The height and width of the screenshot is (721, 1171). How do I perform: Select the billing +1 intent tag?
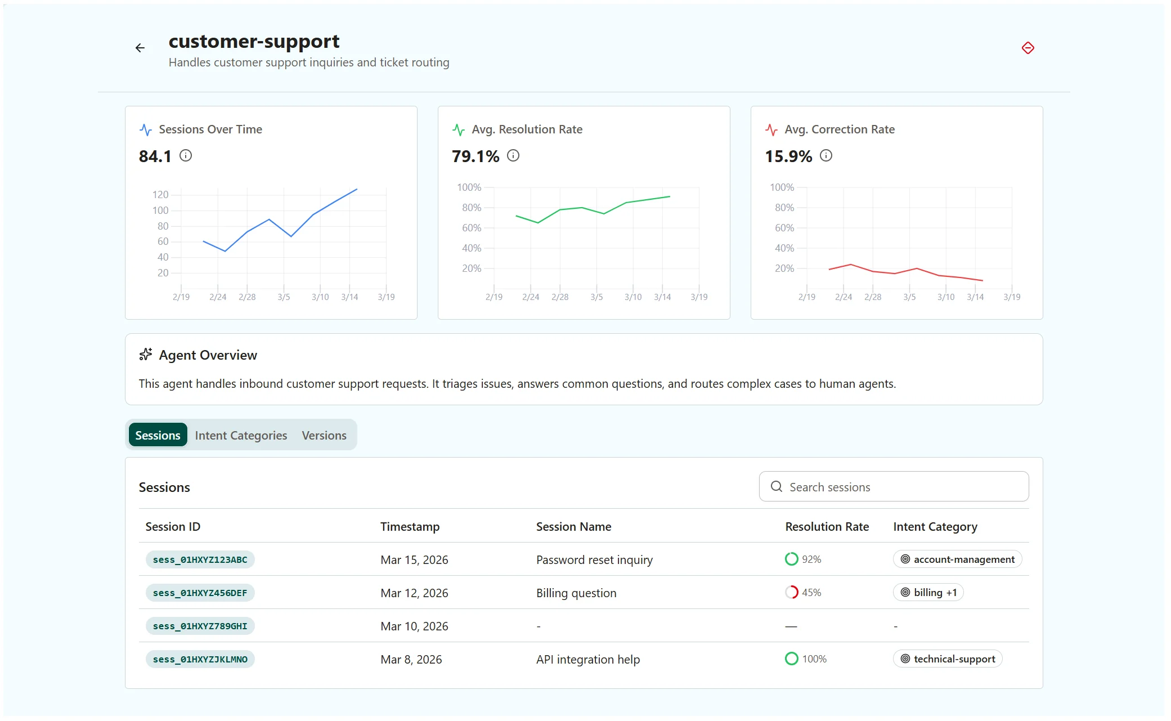pos(928,592)
